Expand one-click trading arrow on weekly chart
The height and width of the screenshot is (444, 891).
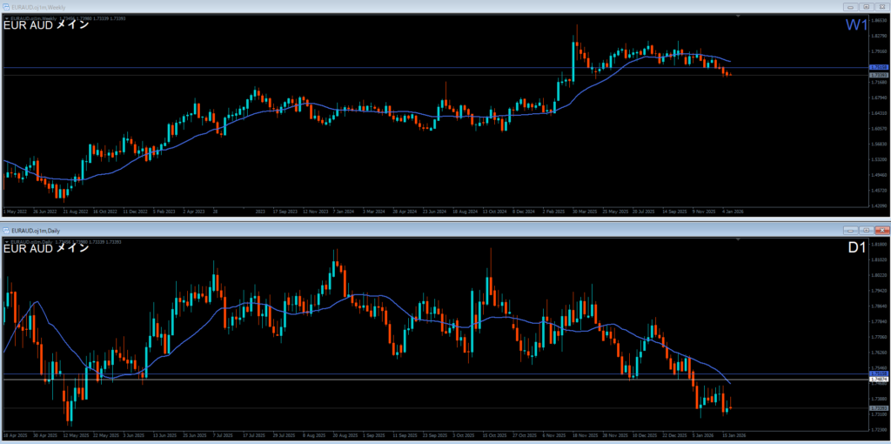(x=6, y=17)
